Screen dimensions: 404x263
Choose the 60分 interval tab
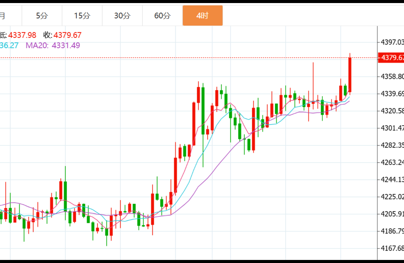pos(163,16)
